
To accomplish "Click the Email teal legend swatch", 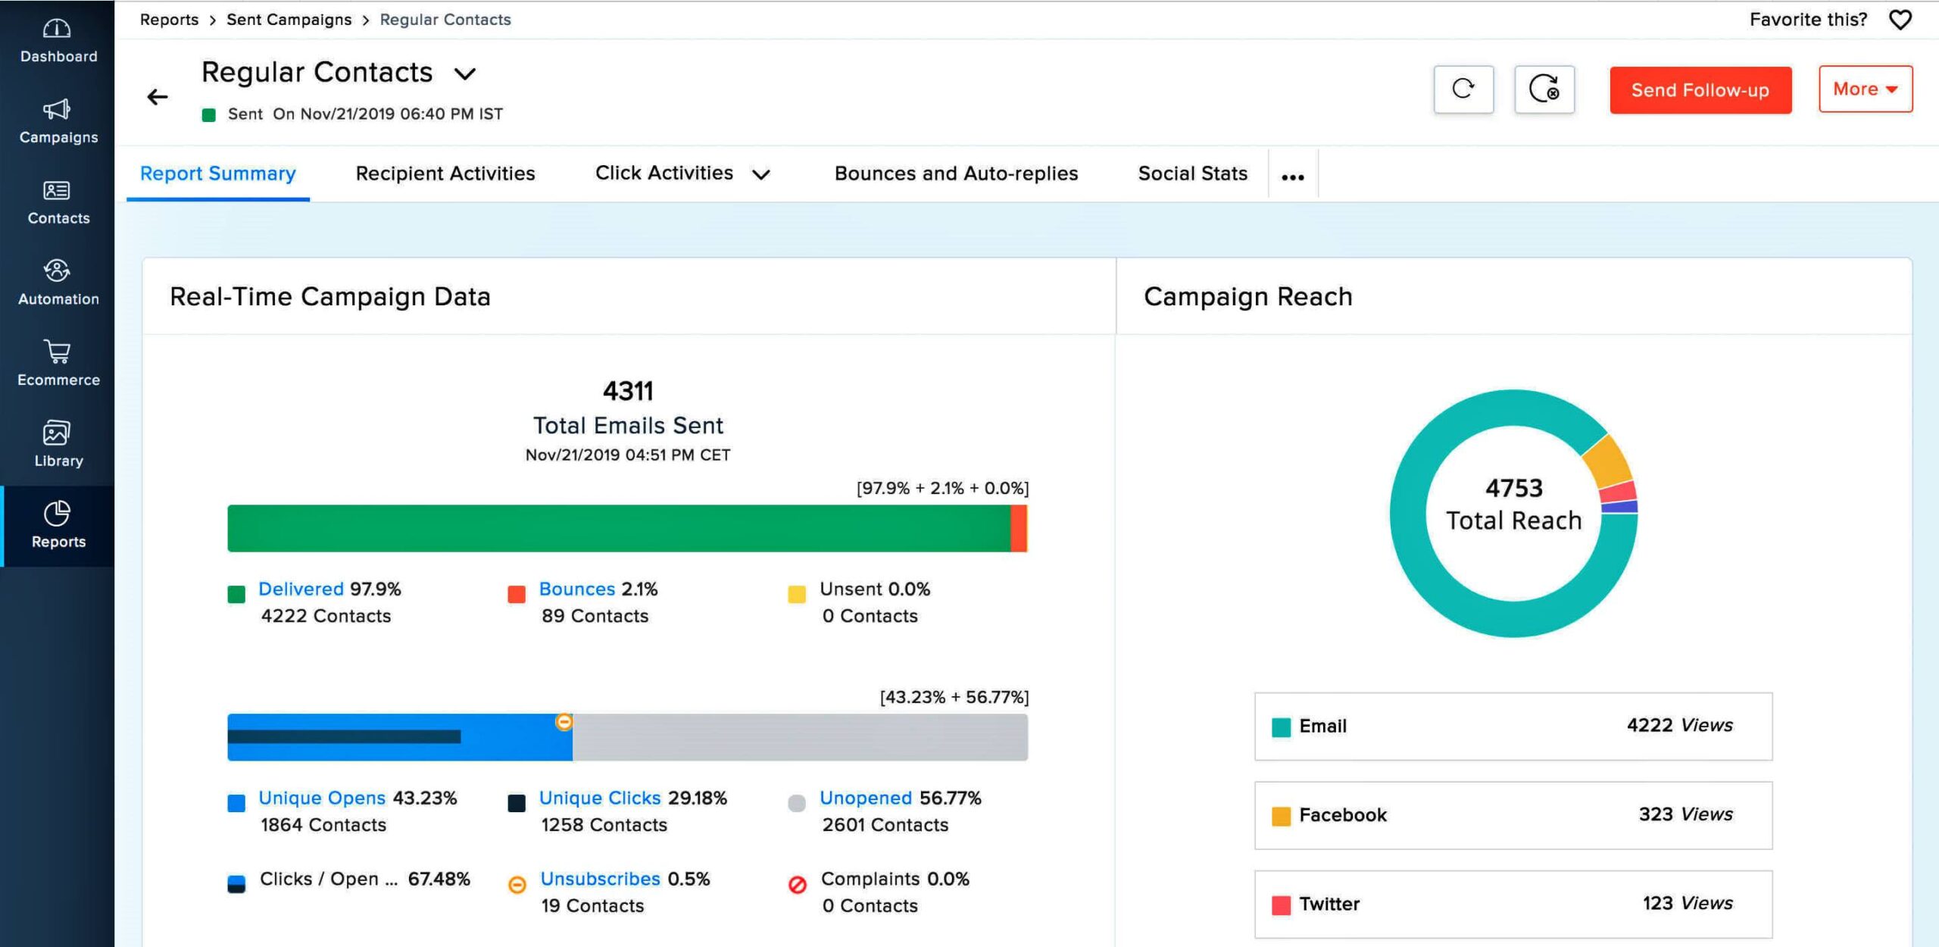I will click(1282, 727).
